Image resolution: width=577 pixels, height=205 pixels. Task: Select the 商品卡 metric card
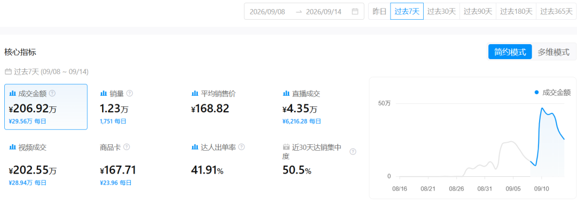pyautogui.click(x=137, y=165)
